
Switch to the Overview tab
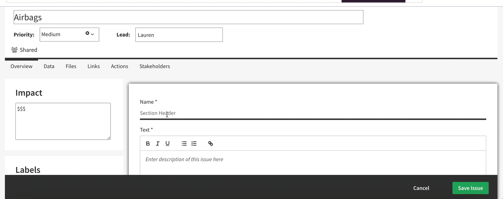[x=21, y=66]
